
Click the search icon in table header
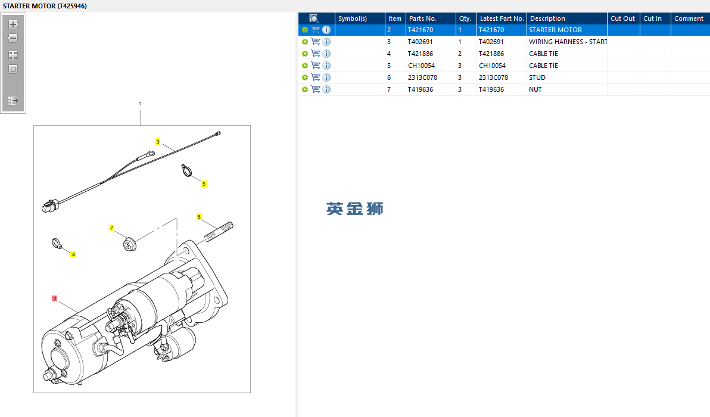pyautogui.click(x=314, y=18)
